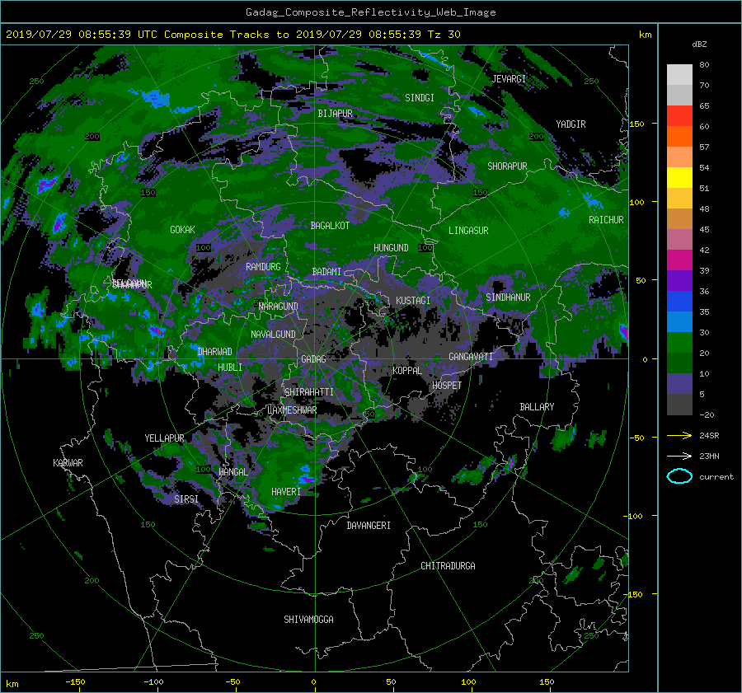Image resolution: width=742 pixels, height=693 pixels.
Task: Click the GADAG radar center label
Action: 314,359
